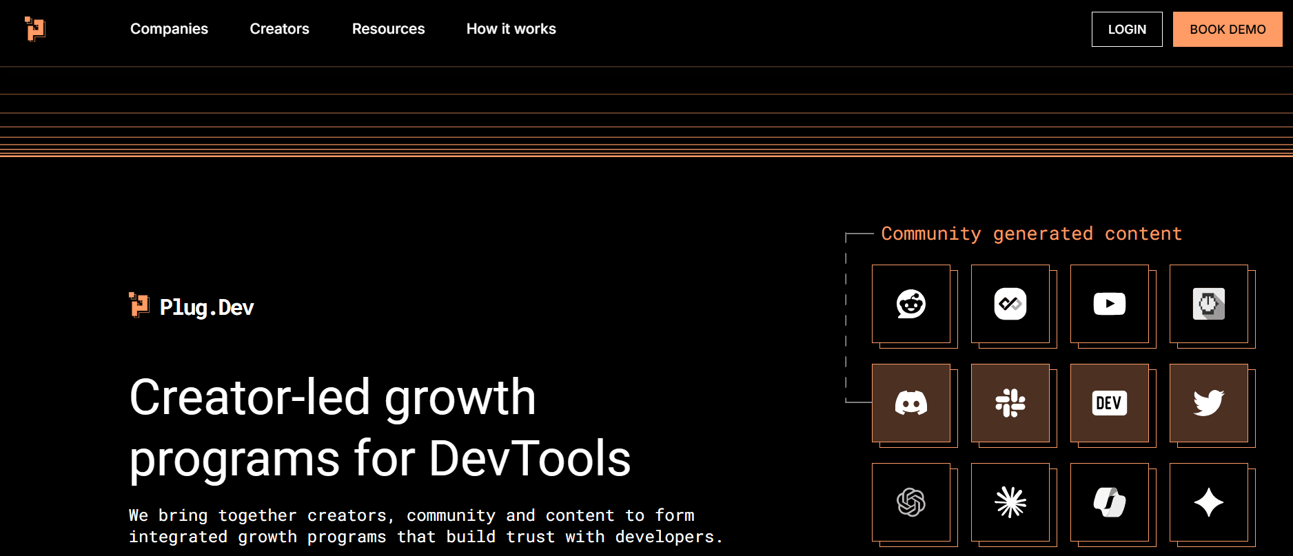
Task: Select the Gemini sparkle icon tile
Action: pos(1209,502)
